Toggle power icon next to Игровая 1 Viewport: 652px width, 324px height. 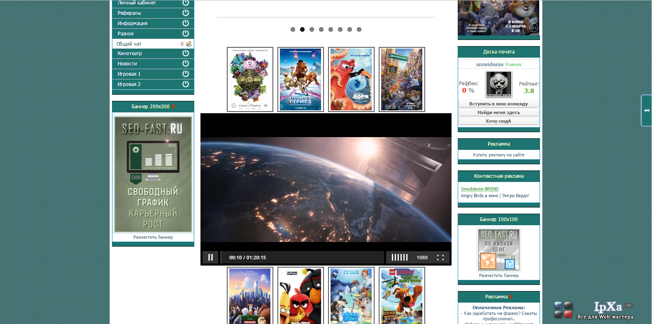pyautogui.click(x=186, y=74)
